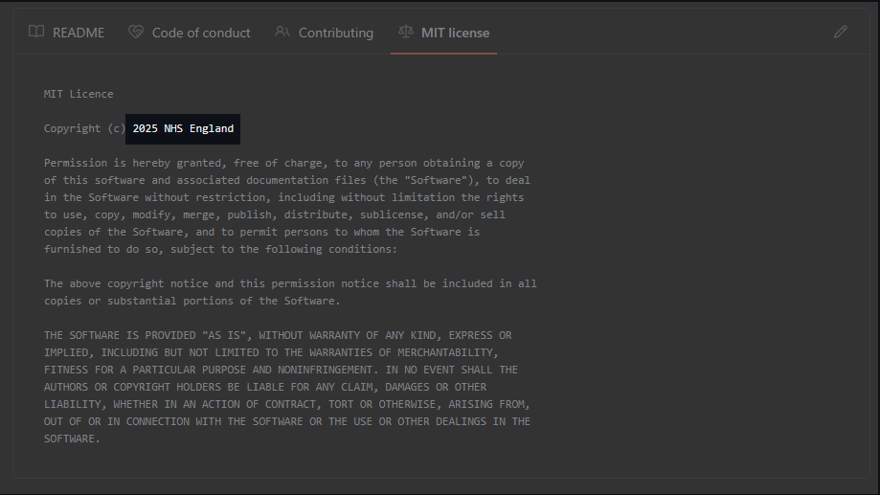Click the pencil edit file icon
This screenshot has width=880, height=495.
(841, 32)
